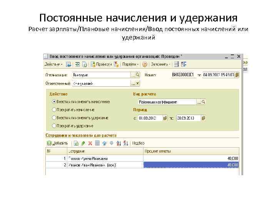Close the document window
The width and height of the screenshot is (277, 207).
click(x=239, y=56)
